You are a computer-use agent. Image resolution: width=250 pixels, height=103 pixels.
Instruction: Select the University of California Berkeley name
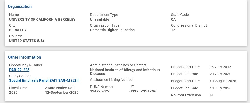[42, 19]
